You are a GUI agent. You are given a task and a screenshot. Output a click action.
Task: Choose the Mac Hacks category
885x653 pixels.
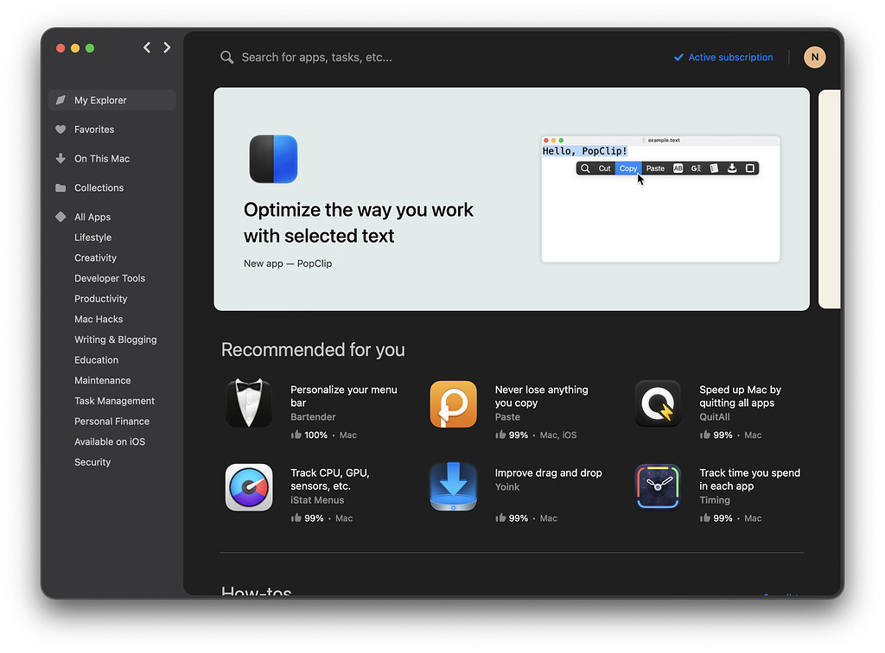[99, 320]
